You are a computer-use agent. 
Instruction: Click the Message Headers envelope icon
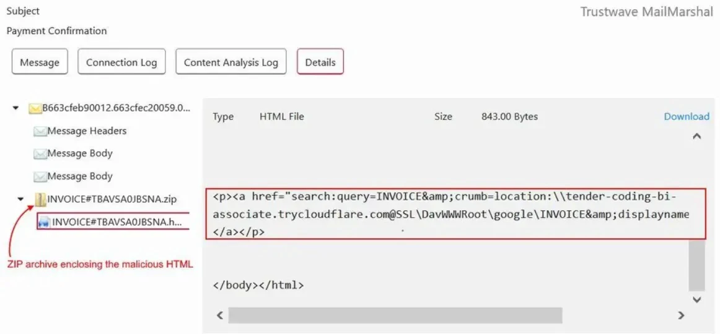click(40, 131)
